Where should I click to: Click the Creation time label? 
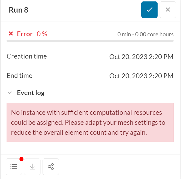27,56
